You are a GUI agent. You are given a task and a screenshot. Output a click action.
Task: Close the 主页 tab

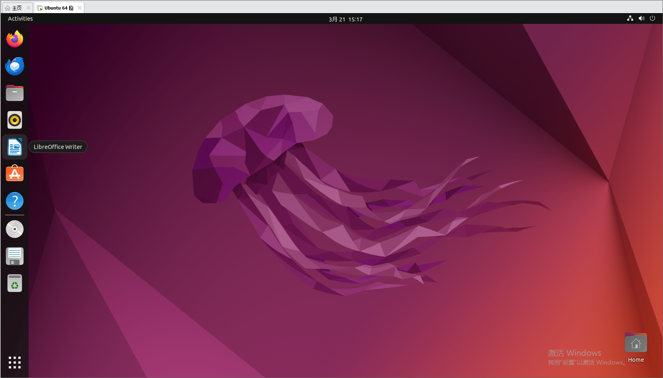coord(28,8)
